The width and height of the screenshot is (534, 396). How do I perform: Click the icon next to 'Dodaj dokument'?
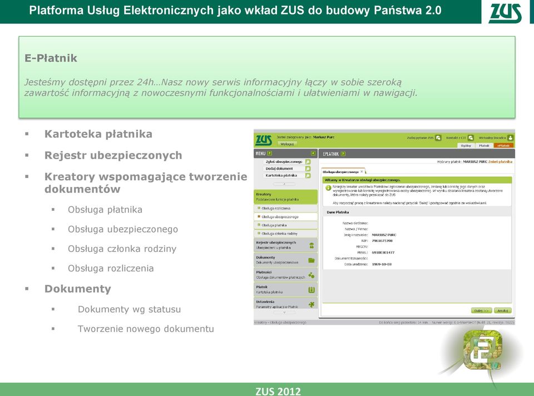308,169
